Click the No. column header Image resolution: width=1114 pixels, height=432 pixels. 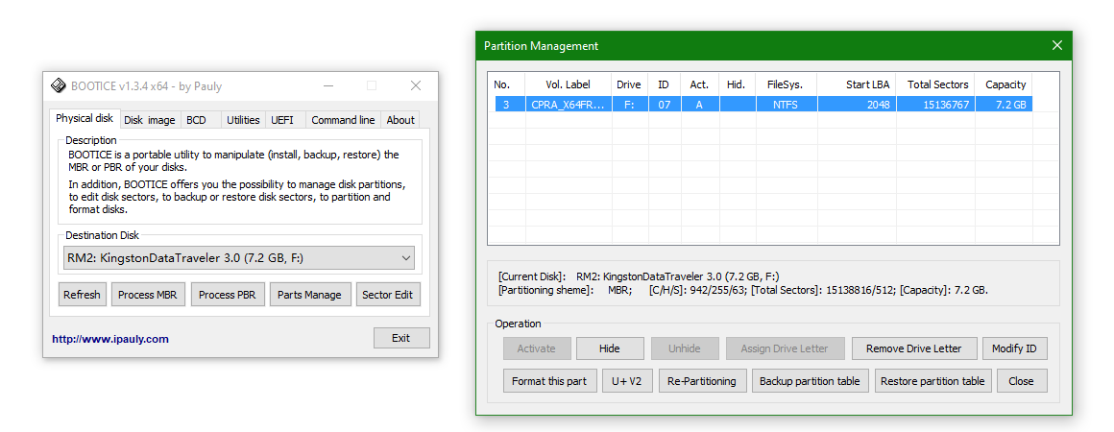(506, 84)
